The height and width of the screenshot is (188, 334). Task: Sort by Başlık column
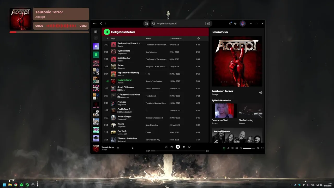pos(113,38)
